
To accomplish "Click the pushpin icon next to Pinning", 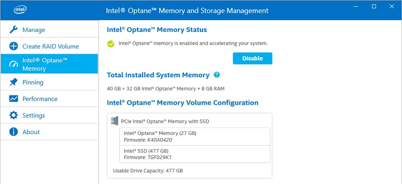I will click(14, 82).
